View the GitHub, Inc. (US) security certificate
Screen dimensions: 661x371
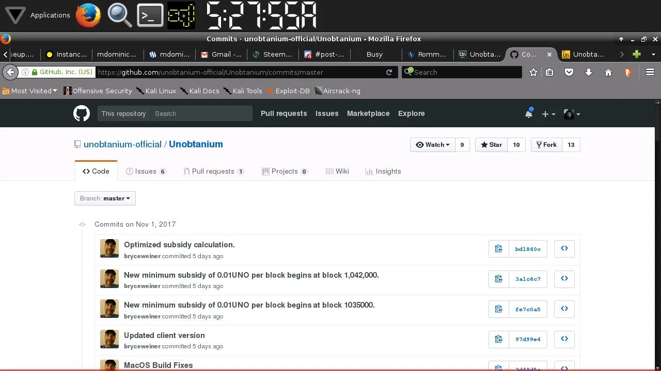62,72
